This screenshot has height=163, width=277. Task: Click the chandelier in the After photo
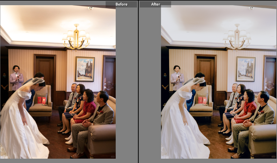(237, 37)
